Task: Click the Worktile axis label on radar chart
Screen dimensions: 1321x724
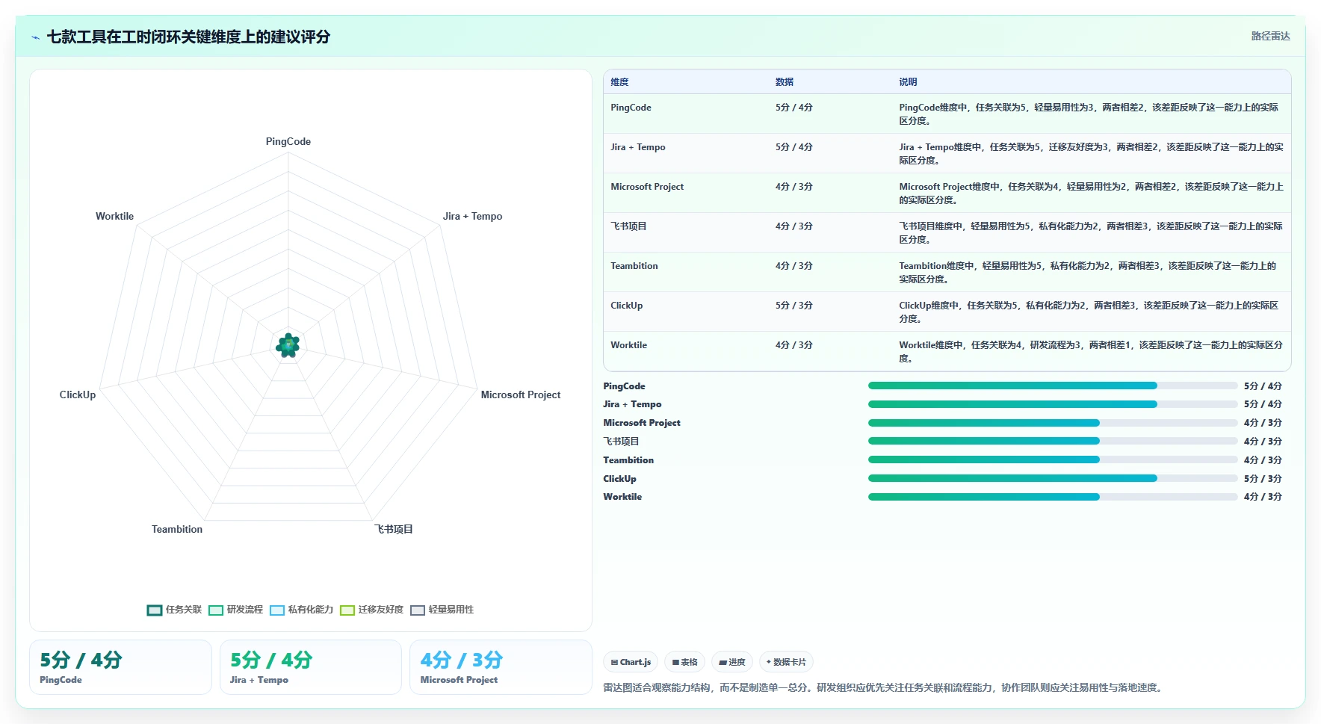Action: coord(114,216)
